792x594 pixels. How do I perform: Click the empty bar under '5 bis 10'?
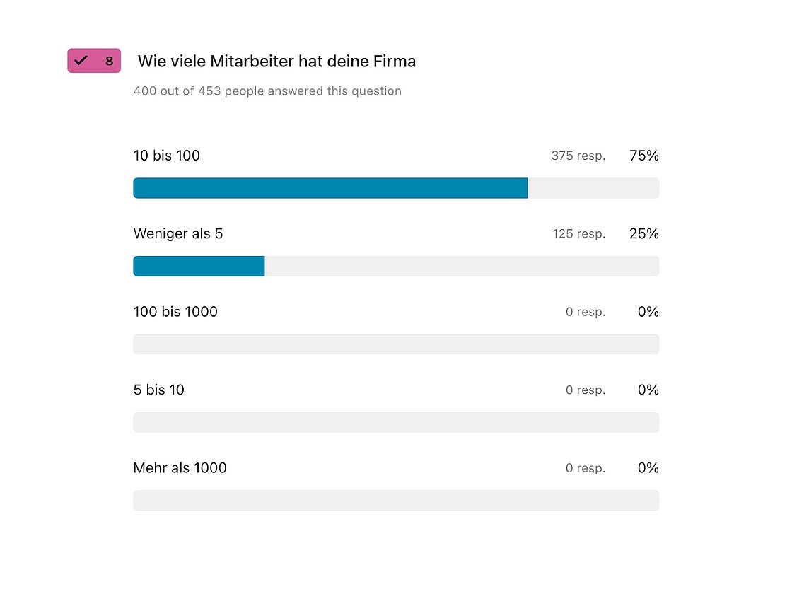[396, 422]
